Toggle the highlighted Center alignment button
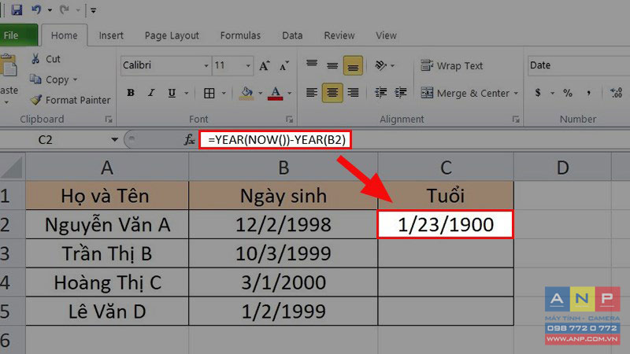The width and height of the screenshot is (630, 354). [x=332, y=93]
